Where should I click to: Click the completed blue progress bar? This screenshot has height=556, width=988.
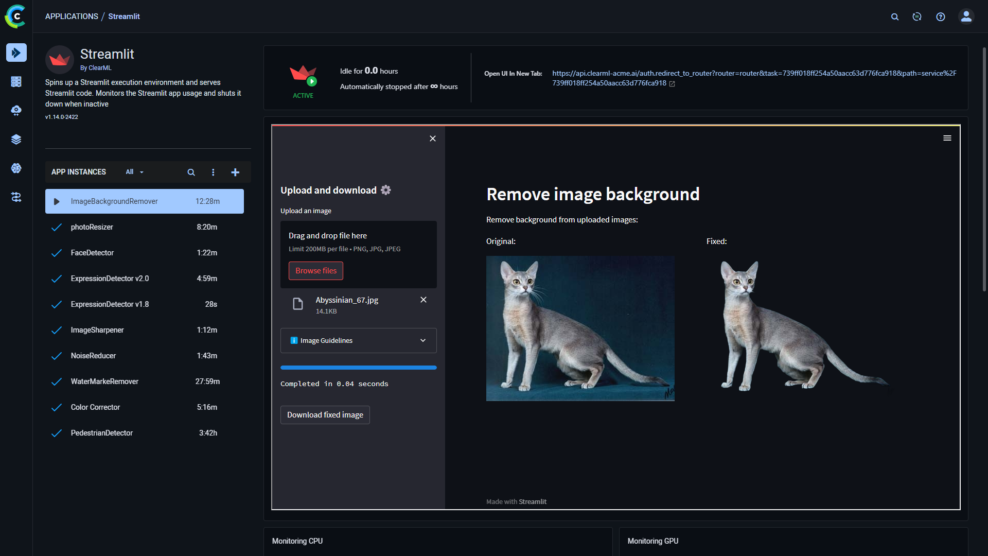358,367
